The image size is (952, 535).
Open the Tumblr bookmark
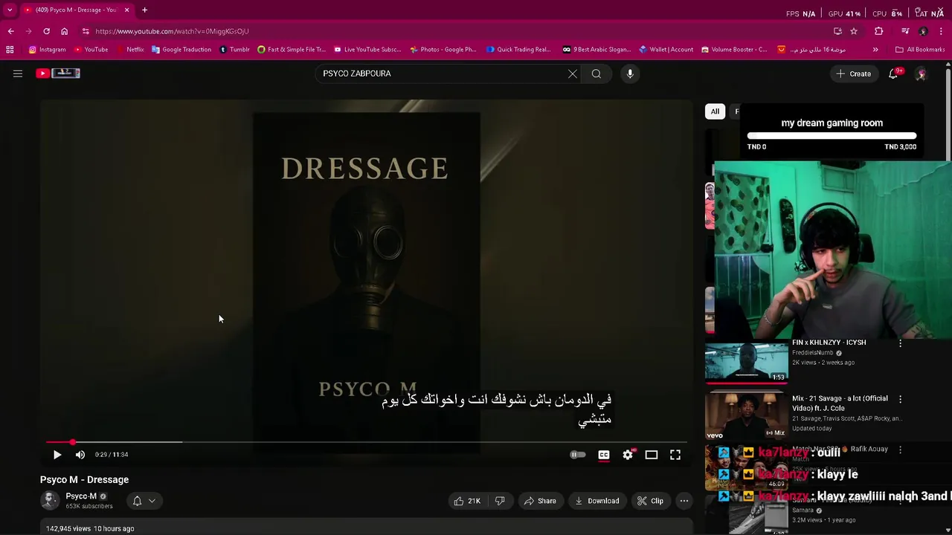tap(234, 50)
